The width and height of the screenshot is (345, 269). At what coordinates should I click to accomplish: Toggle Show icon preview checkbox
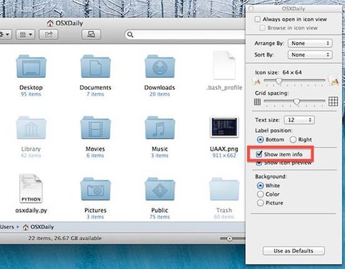point(259,163)
